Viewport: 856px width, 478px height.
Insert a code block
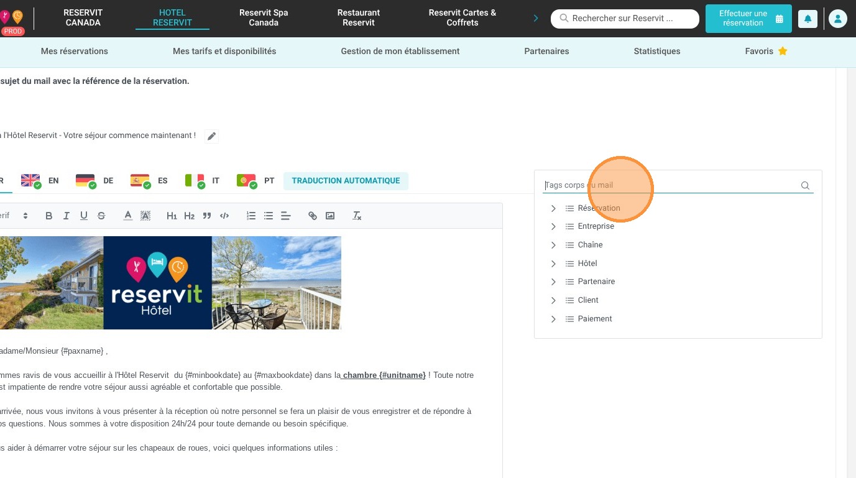click(224, 216)
